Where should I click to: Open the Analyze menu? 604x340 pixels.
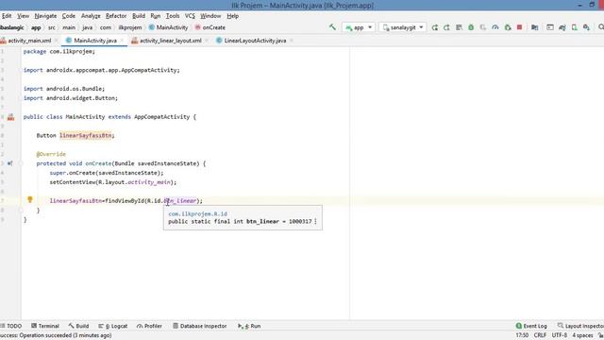coord(91,16)
